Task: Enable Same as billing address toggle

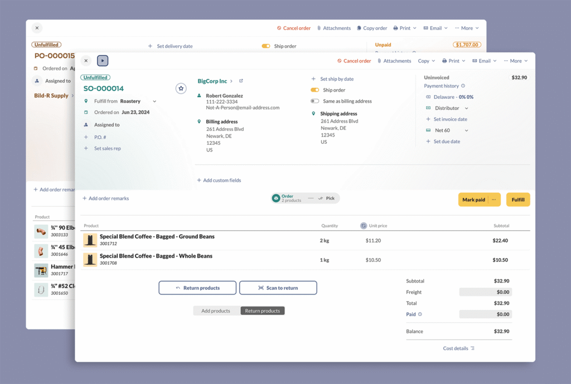Action: 314,101
